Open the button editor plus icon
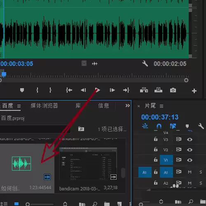The image size is (206, 206). coord(194,91)
